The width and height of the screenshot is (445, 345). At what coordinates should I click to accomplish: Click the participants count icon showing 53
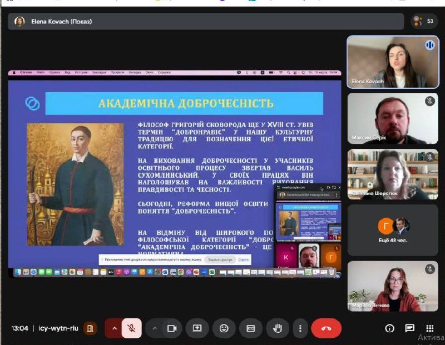[424, 22]
